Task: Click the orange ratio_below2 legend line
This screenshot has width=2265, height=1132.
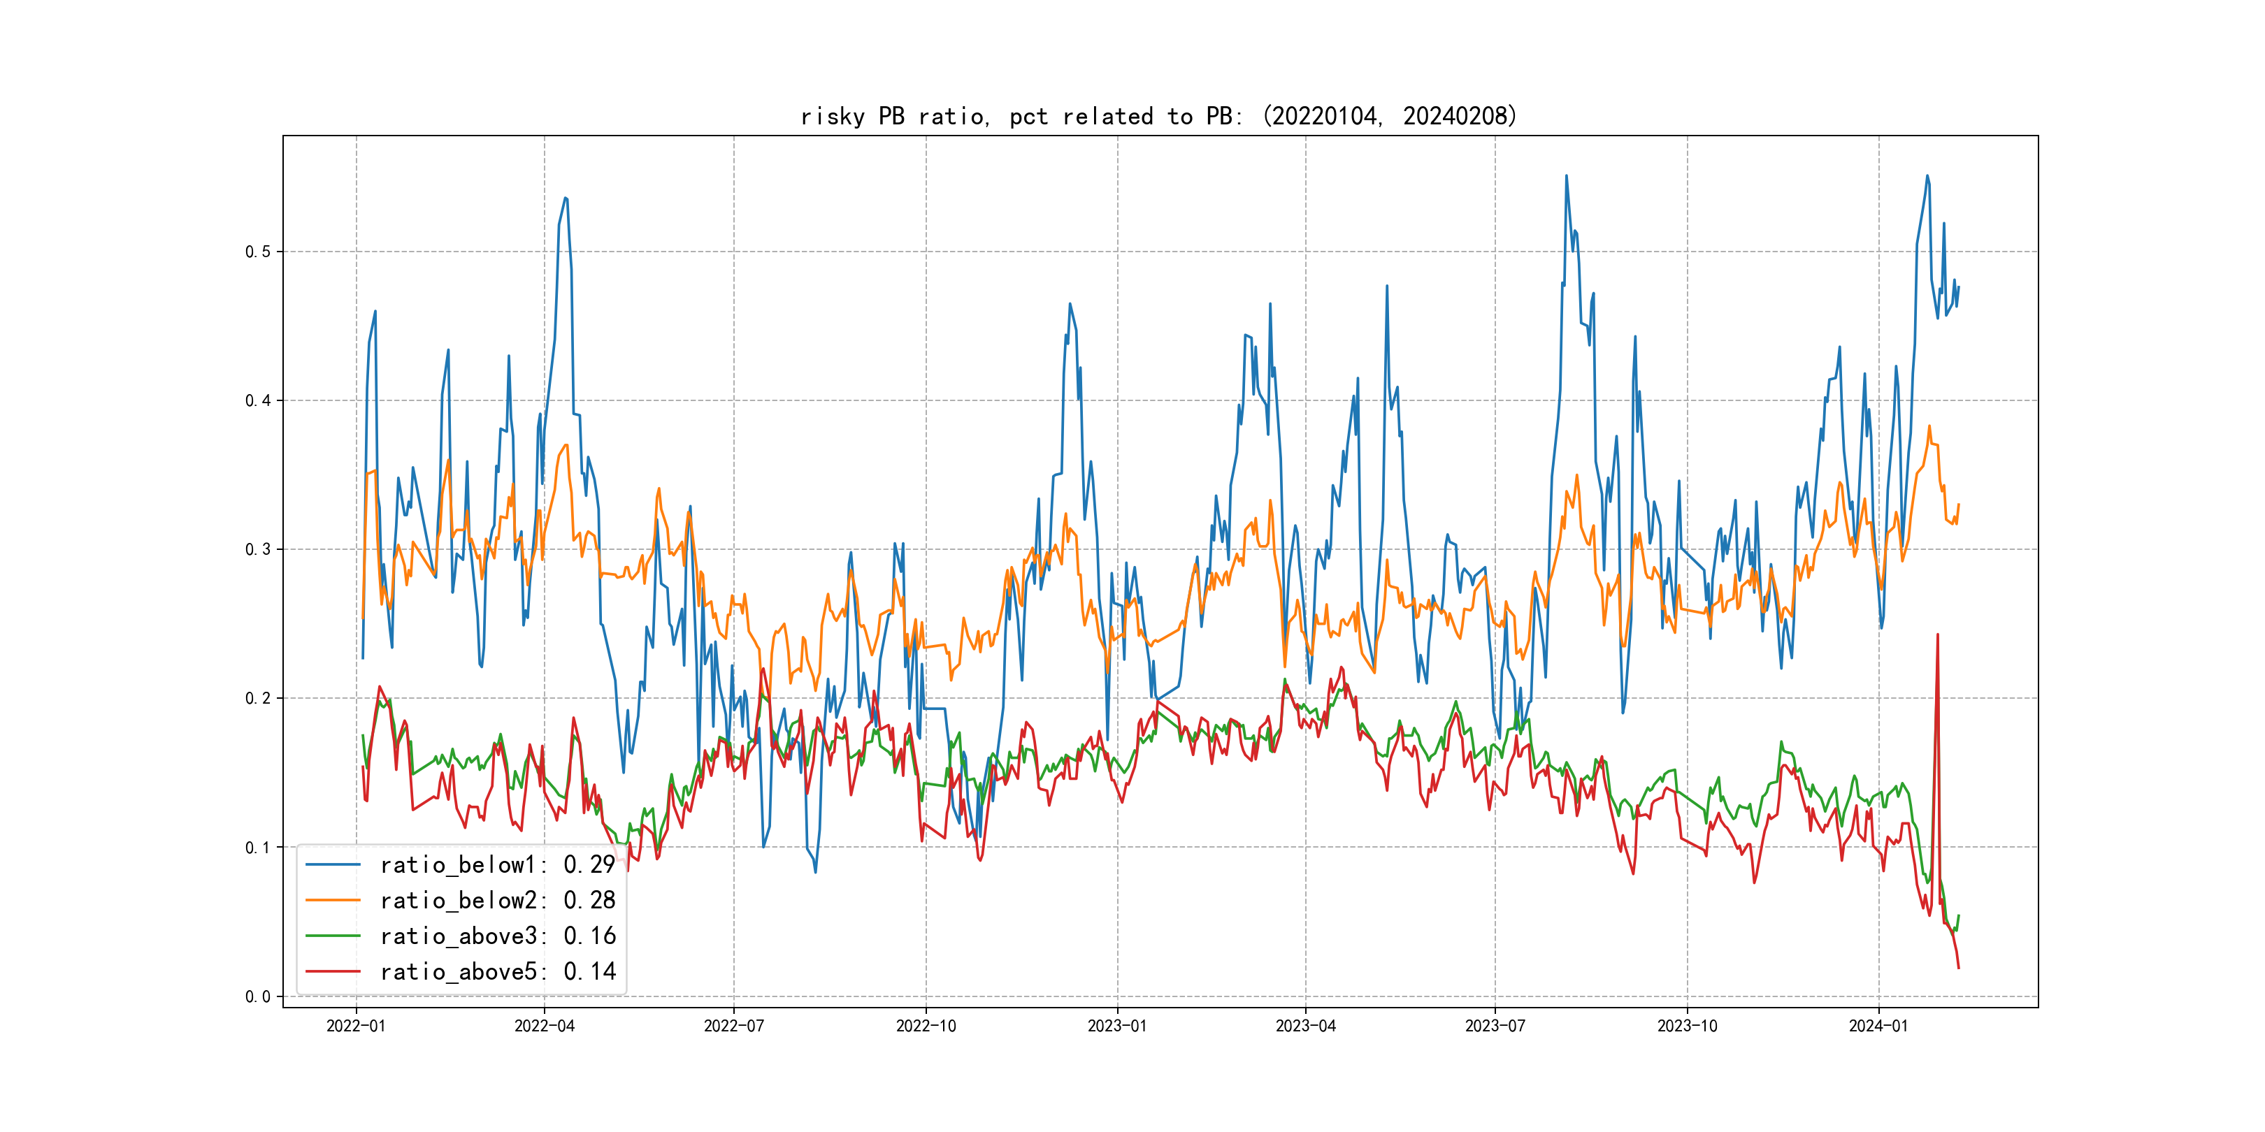Action: point(332,900)
